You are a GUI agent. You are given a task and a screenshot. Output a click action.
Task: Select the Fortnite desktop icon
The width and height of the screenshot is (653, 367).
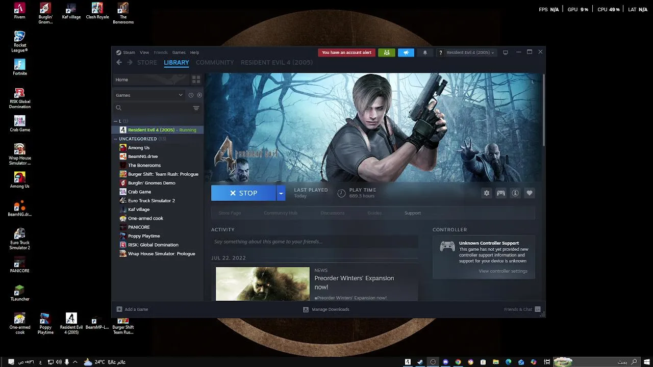coord(19,67)
